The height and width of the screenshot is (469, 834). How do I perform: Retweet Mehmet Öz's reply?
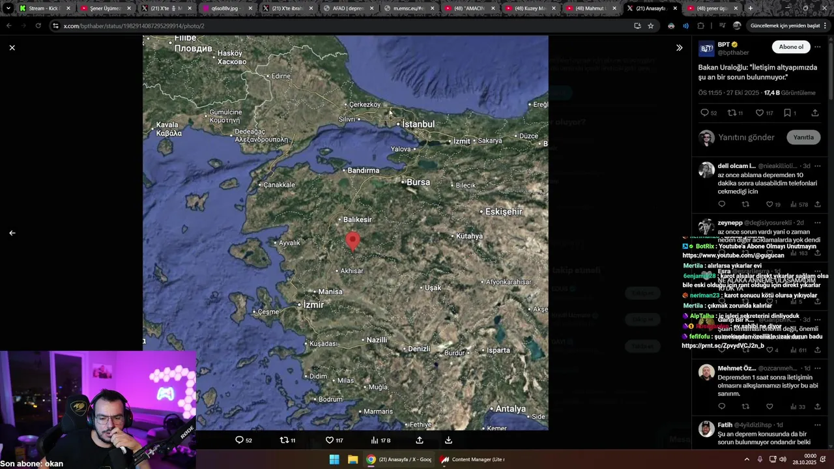[745, 406]
